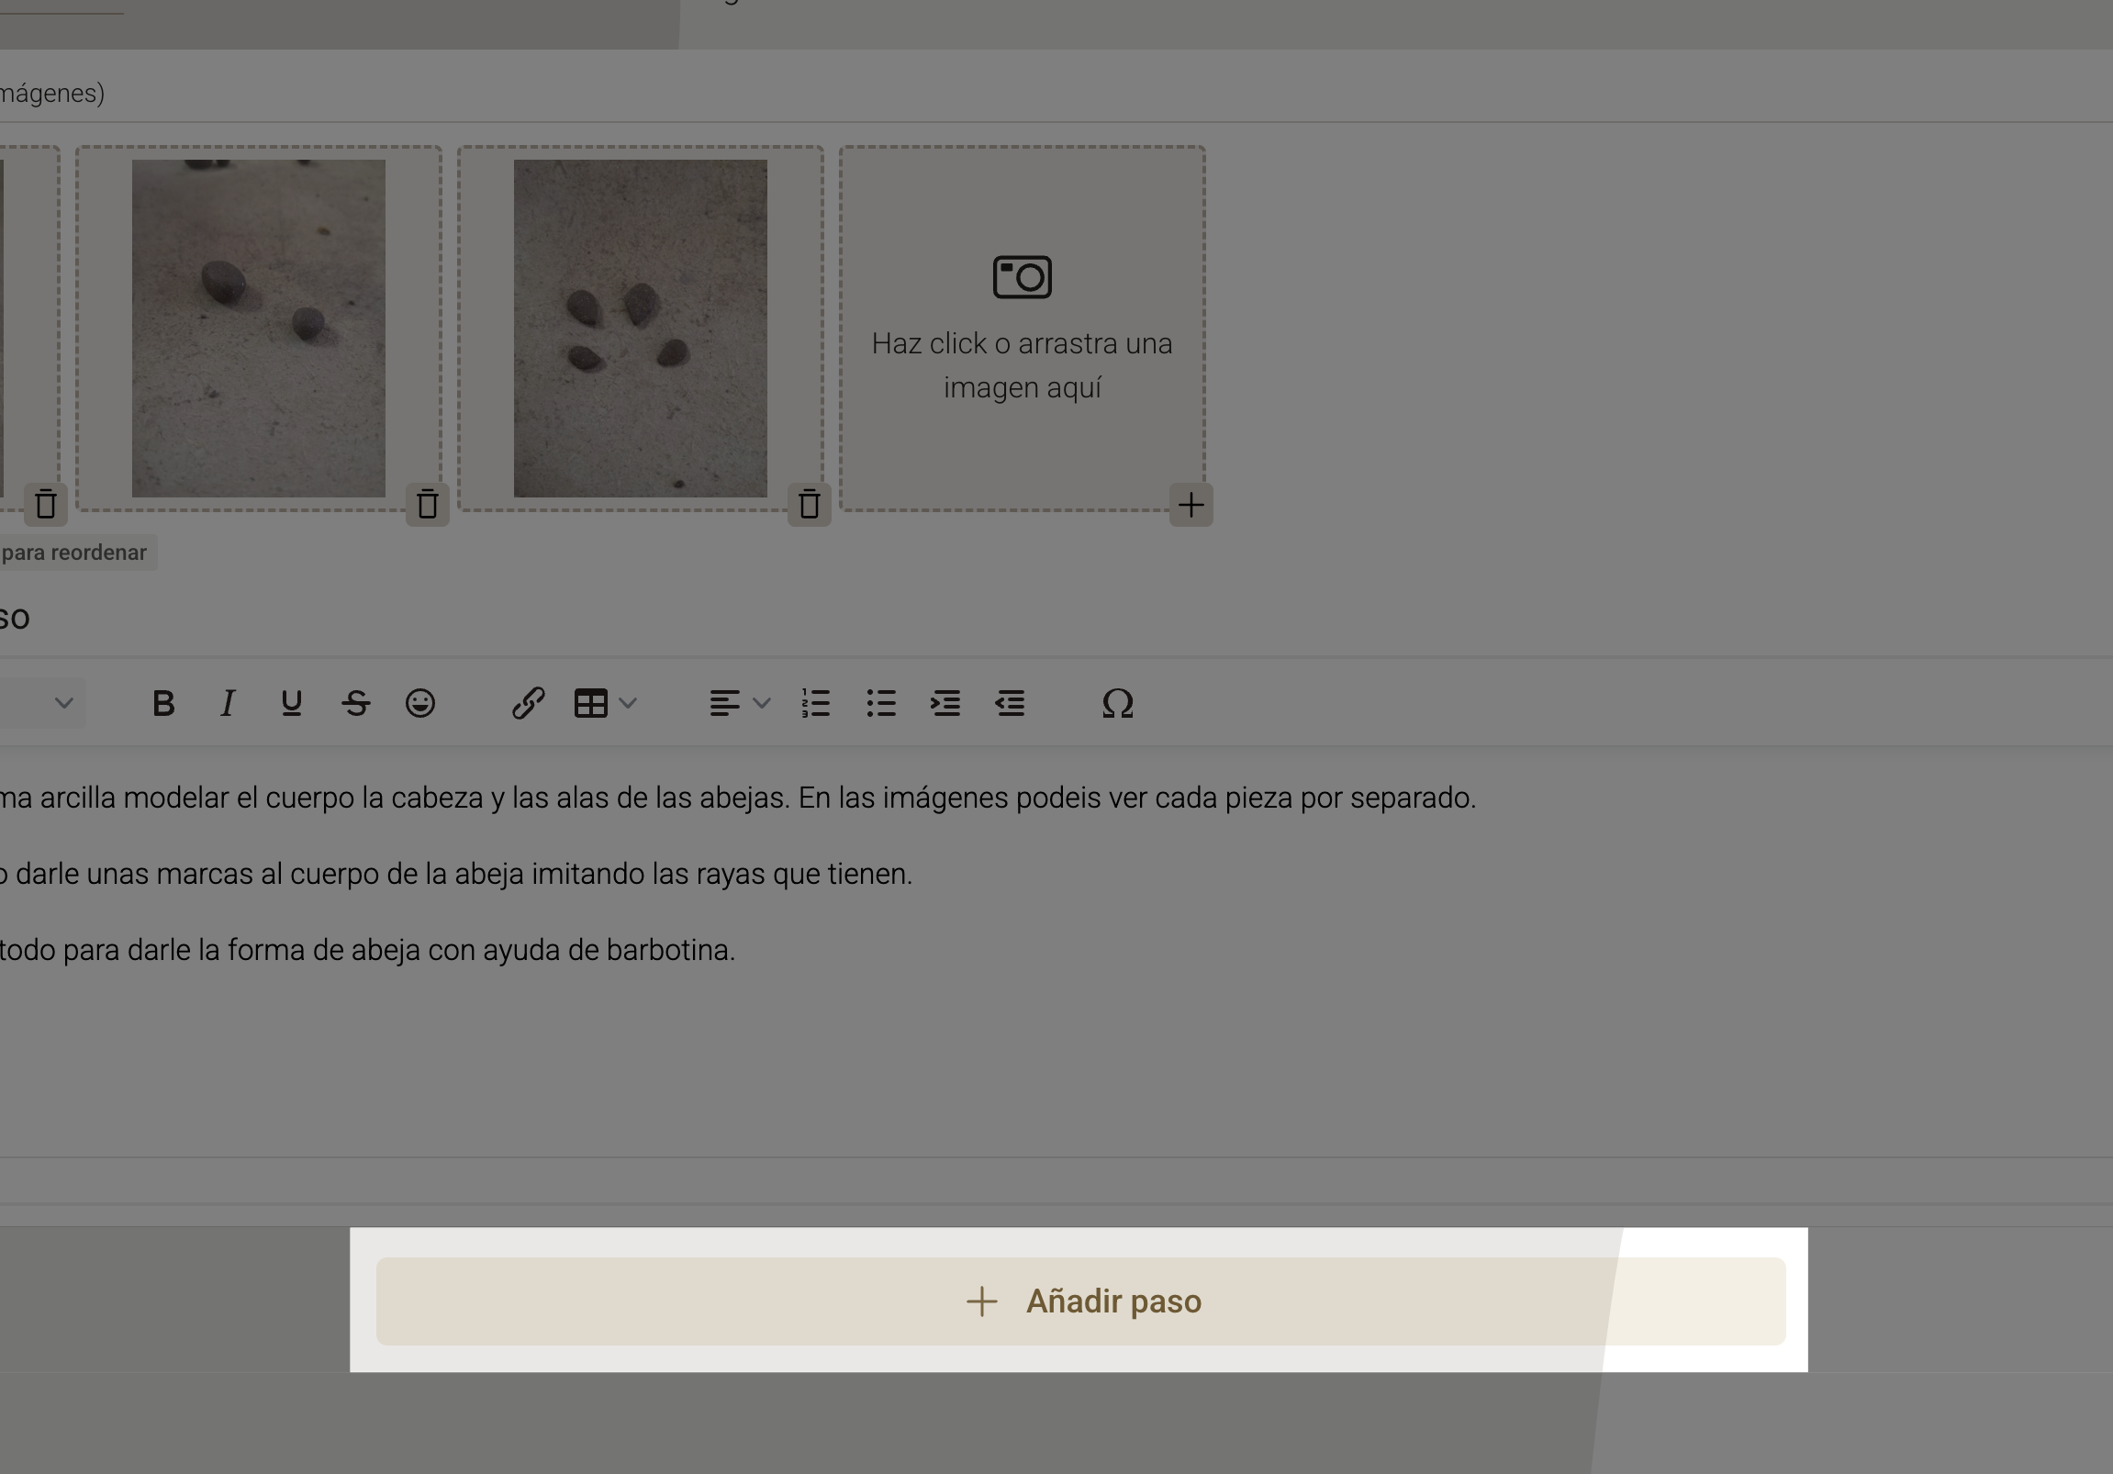
Task: Apply italic formatting
Action: (228, 704)
